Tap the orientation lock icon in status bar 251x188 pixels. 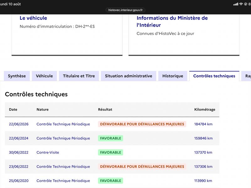coord(246,4)
